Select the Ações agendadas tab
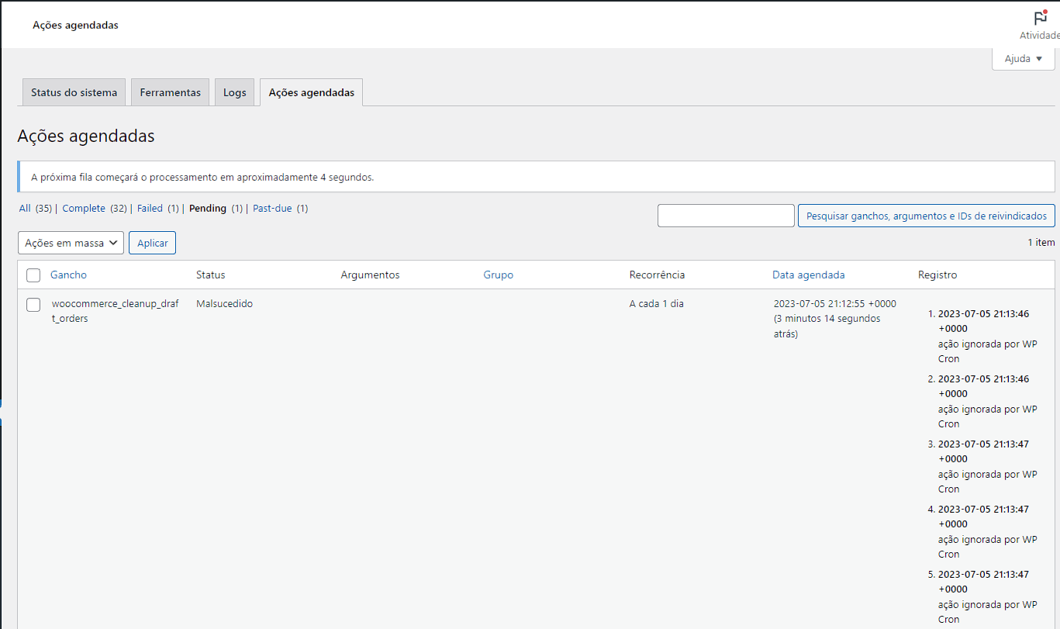 click(311, 92)
